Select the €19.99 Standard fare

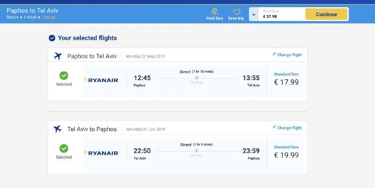286,155
